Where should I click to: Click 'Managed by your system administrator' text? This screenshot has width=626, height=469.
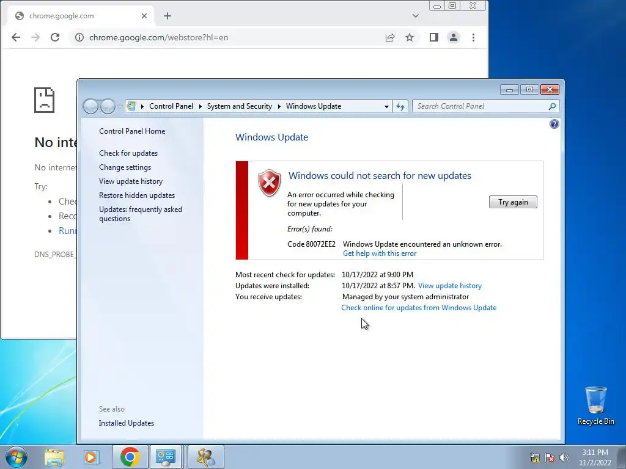click(406, 297)
